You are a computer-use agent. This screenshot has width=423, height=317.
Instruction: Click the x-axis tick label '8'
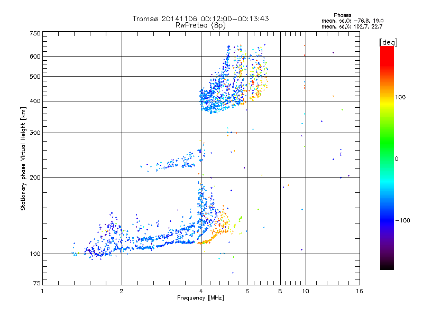click(280, 291)
